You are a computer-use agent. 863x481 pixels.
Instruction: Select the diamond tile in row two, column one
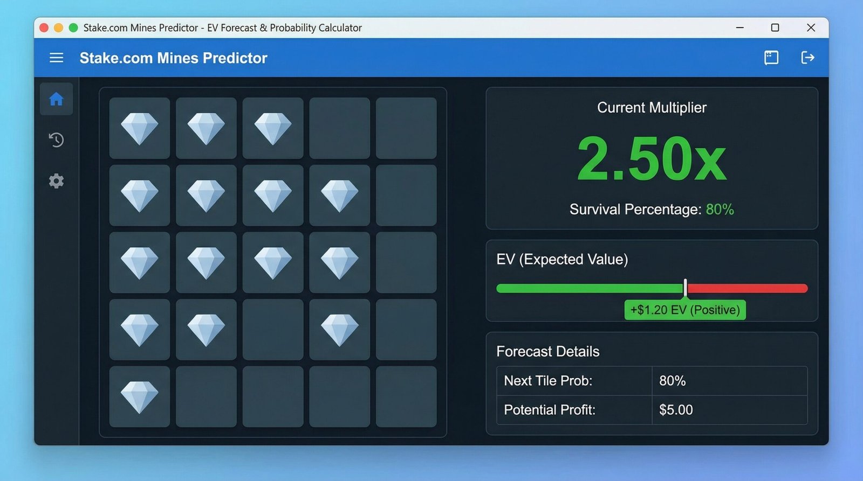point(140,196)
